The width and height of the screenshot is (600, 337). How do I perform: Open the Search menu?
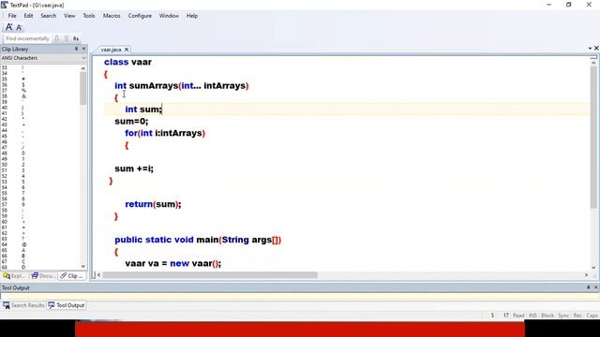(x=48, y=16)
